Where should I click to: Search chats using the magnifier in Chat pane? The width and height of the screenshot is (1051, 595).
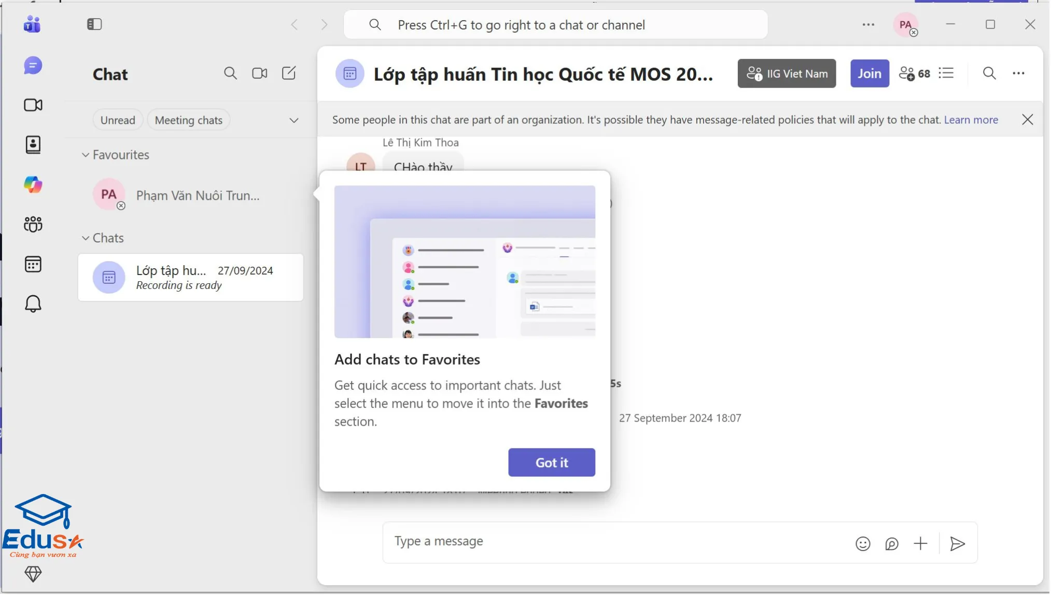(230, 74)
